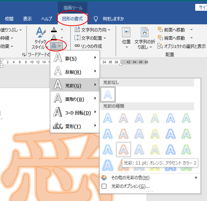Click the right indent marker on ruler
This screenshot has height=201, width=207.
[121, 64]
